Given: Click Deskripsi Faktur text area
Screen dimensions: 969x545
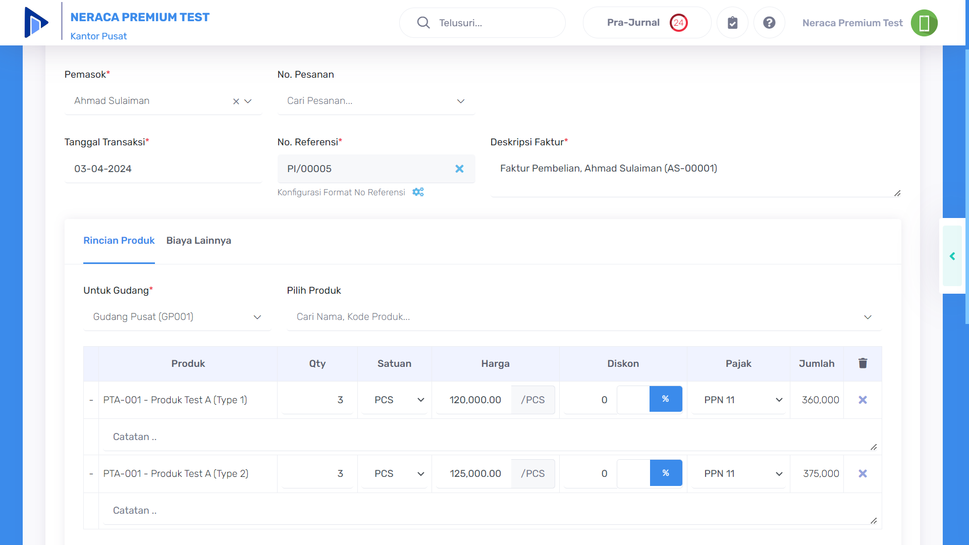Looking at the screenshot, I should (696, 176).
